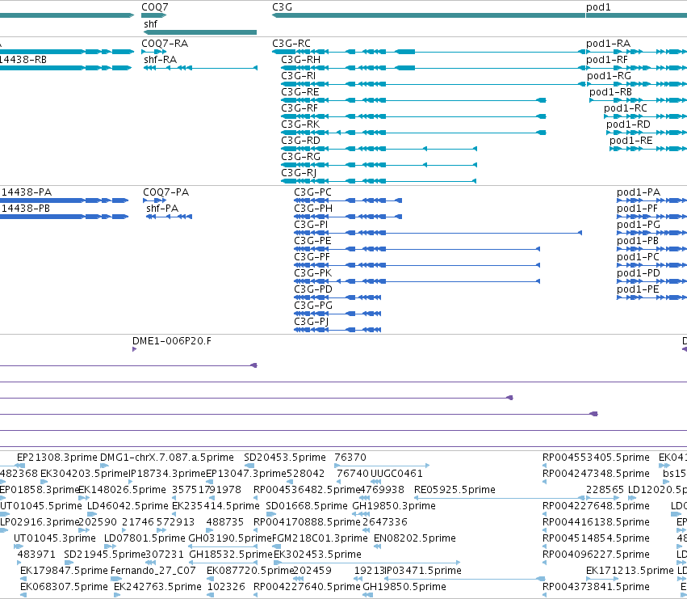Click the C3G-RK transcript
687x599 pixels.
tap(413, 133)
